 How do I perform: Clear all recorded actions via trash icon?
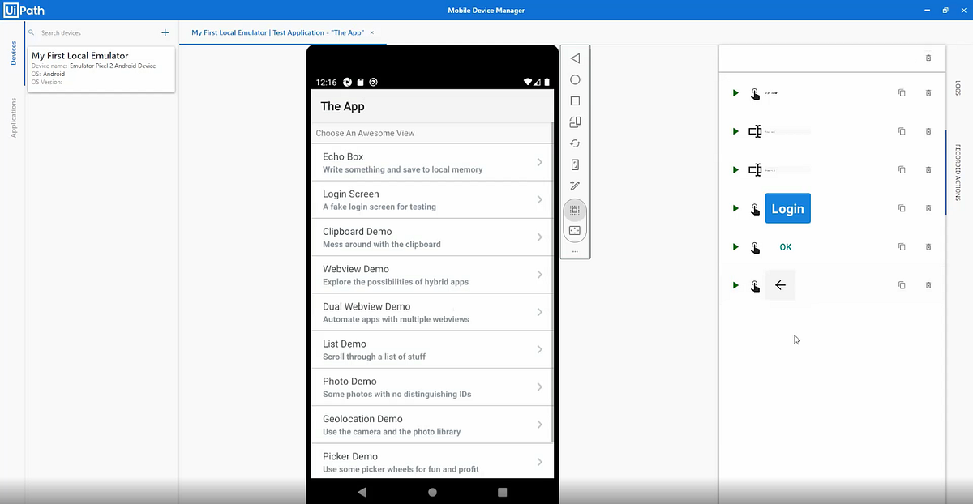coord(928,58)
